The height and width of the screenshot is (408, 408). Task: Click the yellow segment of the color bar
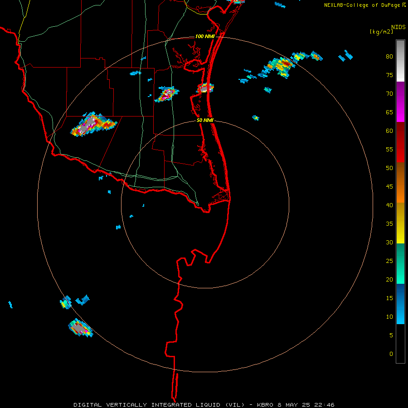(x=400, y=223)
